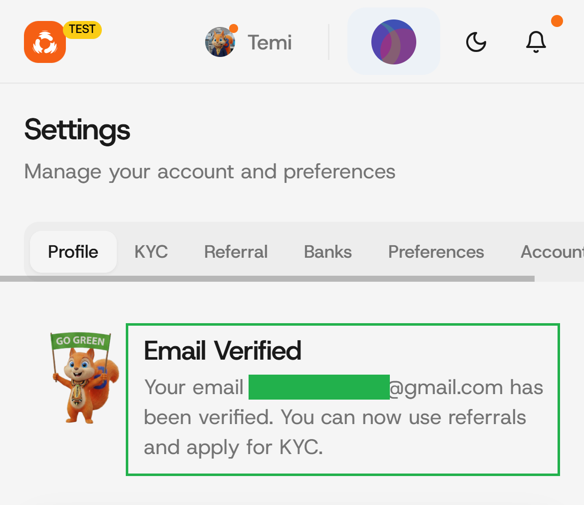Click the Settings page title
Viewport: 584px width, 505px height.
pyautogui.click(x=77, y=130)
